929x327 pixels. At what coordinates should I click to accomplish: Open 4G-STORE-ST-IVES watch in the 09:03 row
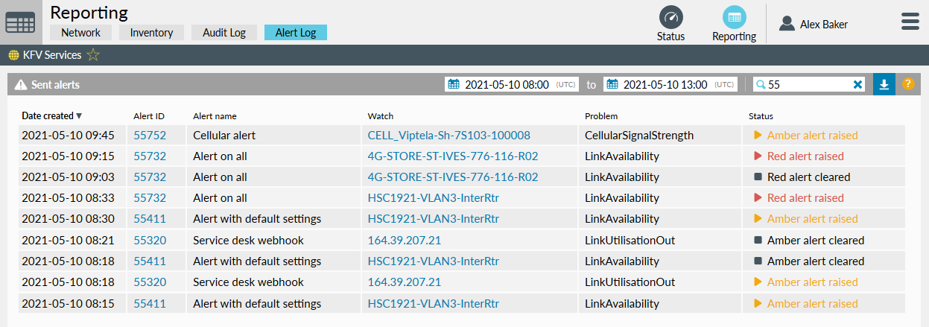click(x=453, y=177)
